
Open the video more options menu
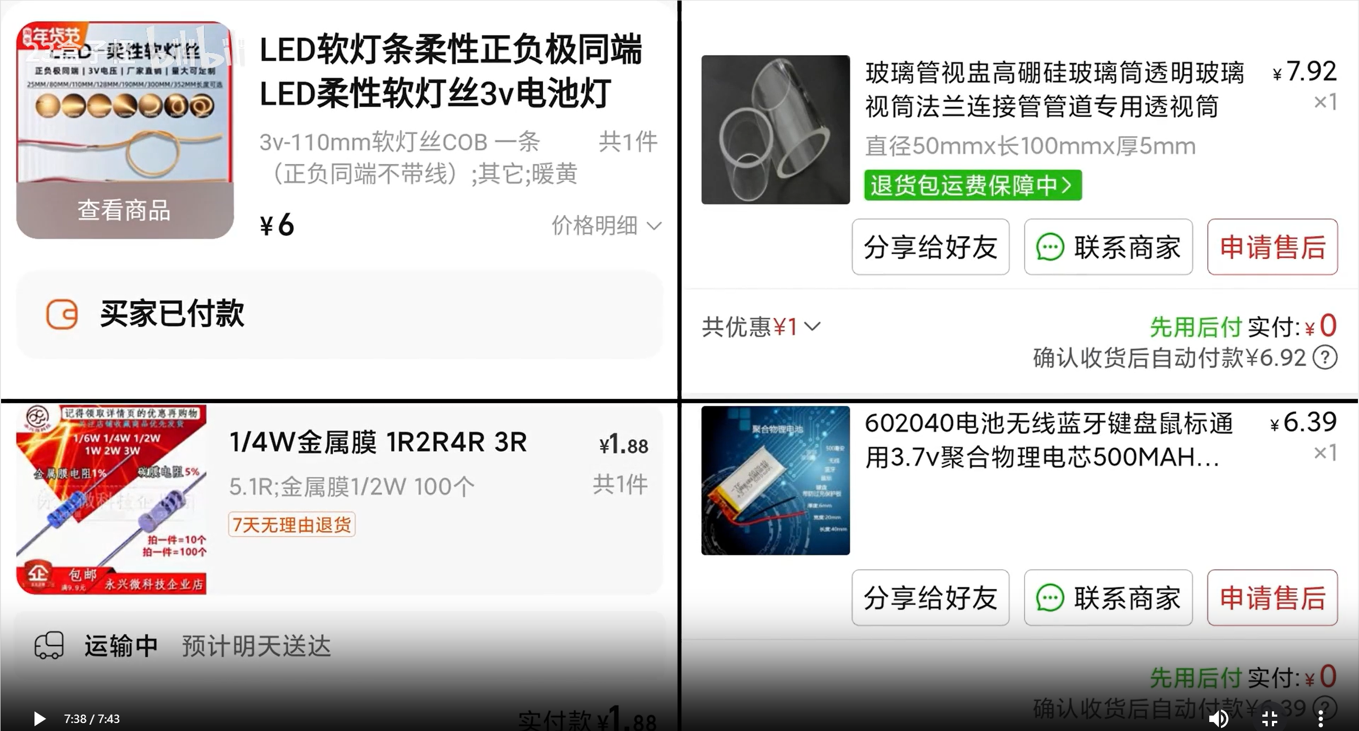(1320, 719)
